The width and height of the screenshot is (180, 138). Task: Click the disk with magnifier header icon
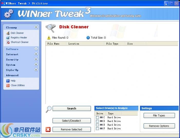point(51,28)
